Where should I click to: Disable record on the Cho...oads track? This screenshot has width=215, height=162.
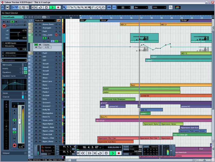[x=56, y=35]
